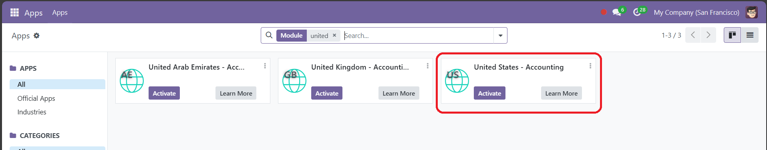Open the user avatar menu

click(x=751, y=12)
